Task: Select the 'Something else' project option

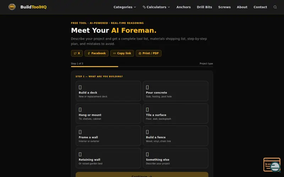Action: coord(175,158)
